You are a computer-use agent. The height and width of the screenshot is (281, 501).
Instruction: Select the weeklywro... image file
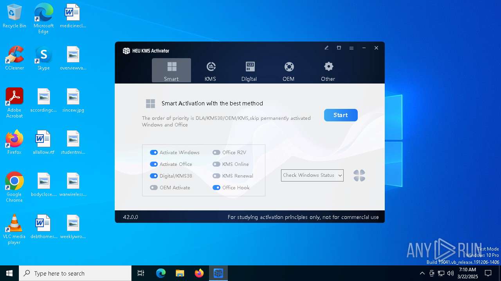73,227
